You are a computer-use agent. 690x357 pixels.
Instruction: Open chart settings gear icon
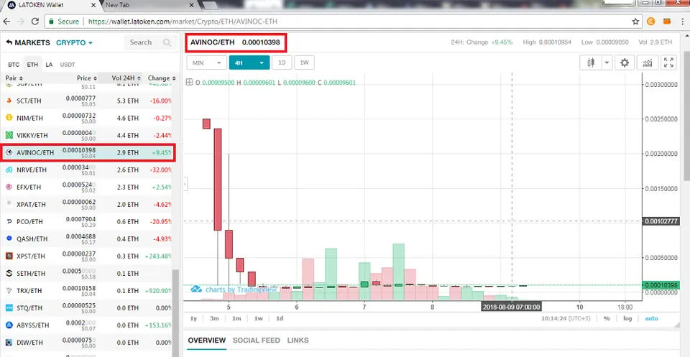(x=625, y=63)
